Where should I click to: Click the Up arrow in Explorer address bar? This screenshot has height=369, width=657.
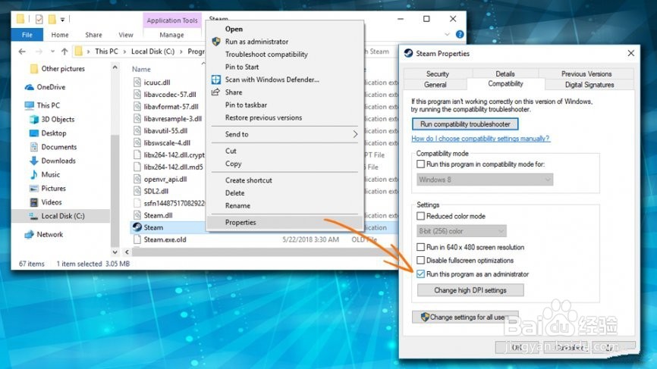tap(64, 52)
